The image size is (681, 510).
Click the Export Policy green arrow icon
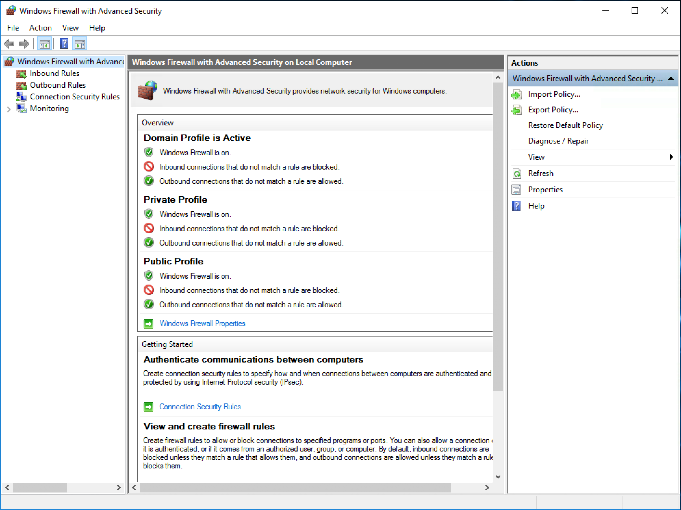(517, 110)
